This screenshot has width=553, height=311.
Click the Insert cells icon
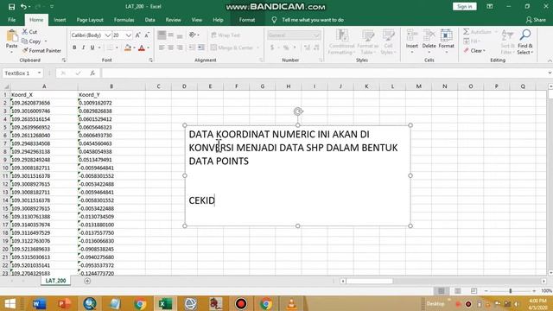coord(411,35)
